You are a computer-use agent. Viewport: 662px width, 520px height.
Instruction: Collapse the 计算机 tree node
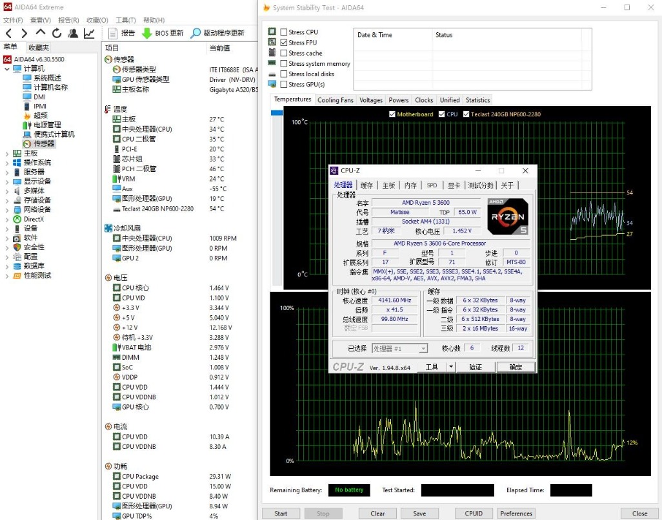click(7, 68)
